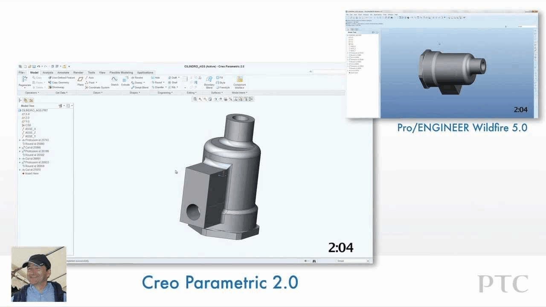This screenshot has height=307, width=546.
Task: Select the Plane datum tool
Action: [80, 81]
